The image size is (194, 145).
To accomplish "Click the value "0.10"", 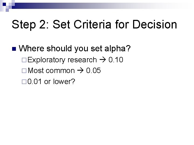I will coord(116,60).
